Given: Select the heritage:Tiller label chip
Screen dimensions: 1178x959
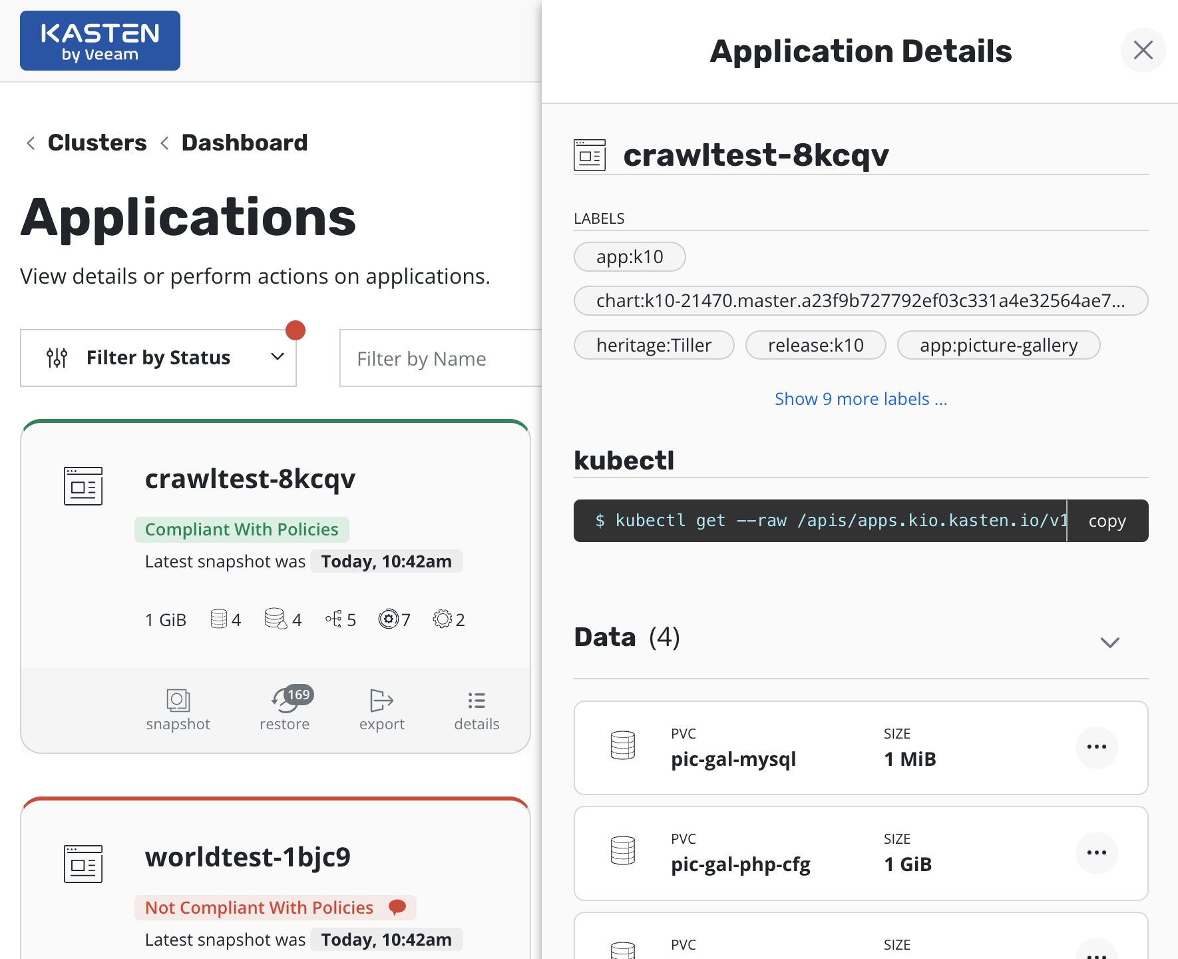Looking at the screenshot, I should coord(654,345).
